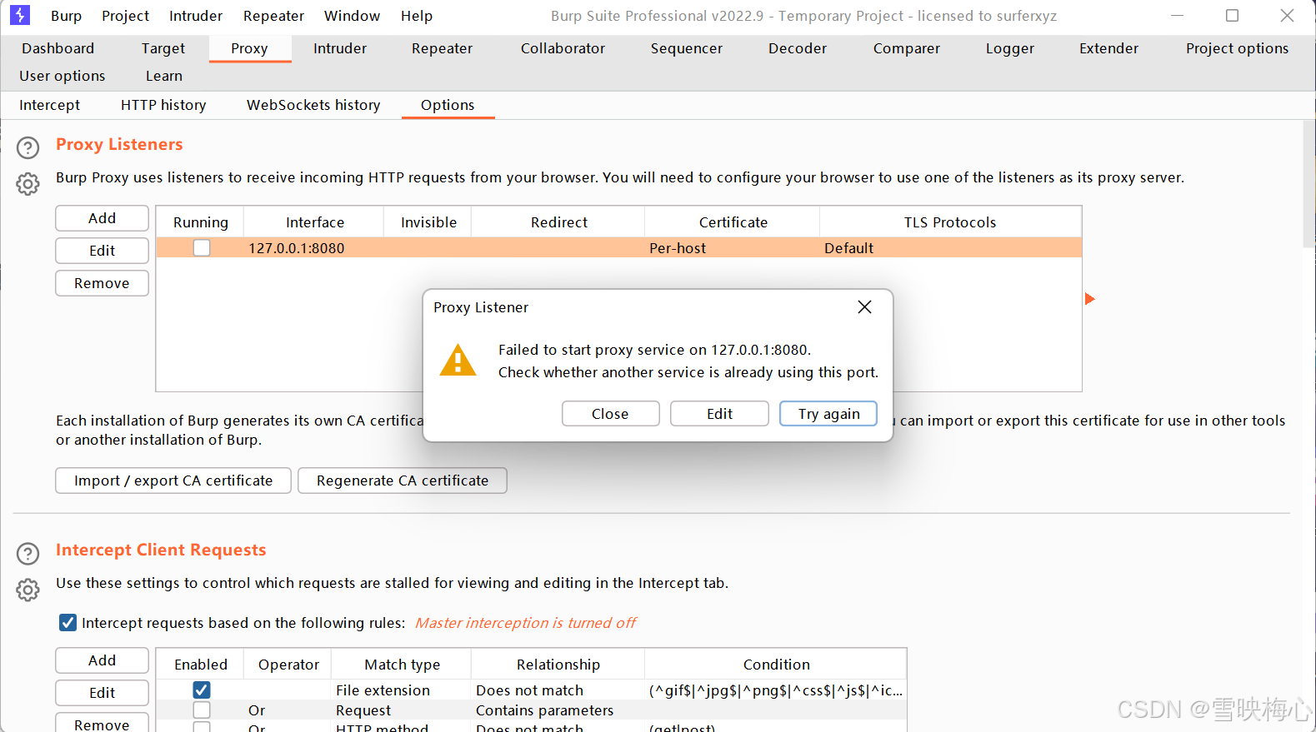Enable the HTTP method rule checkbox
This screenshot has height=732, width=1316.
pyautogui.click(x=202, y=727)
